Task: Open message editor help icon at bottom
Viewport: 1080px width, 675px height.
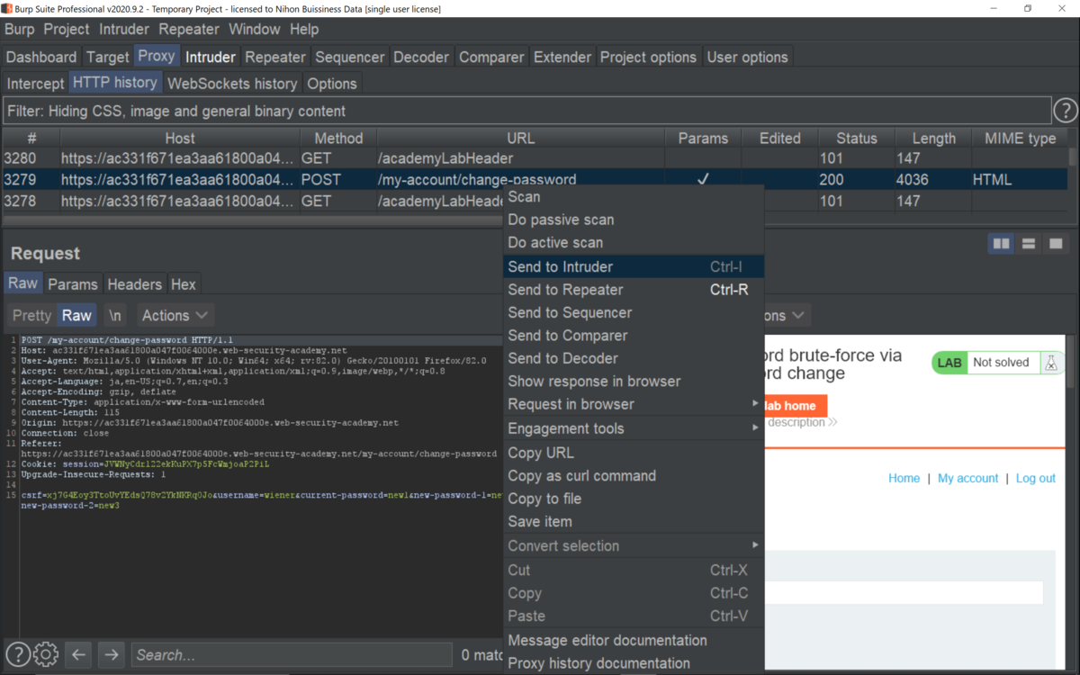Action: pos(18,654)
